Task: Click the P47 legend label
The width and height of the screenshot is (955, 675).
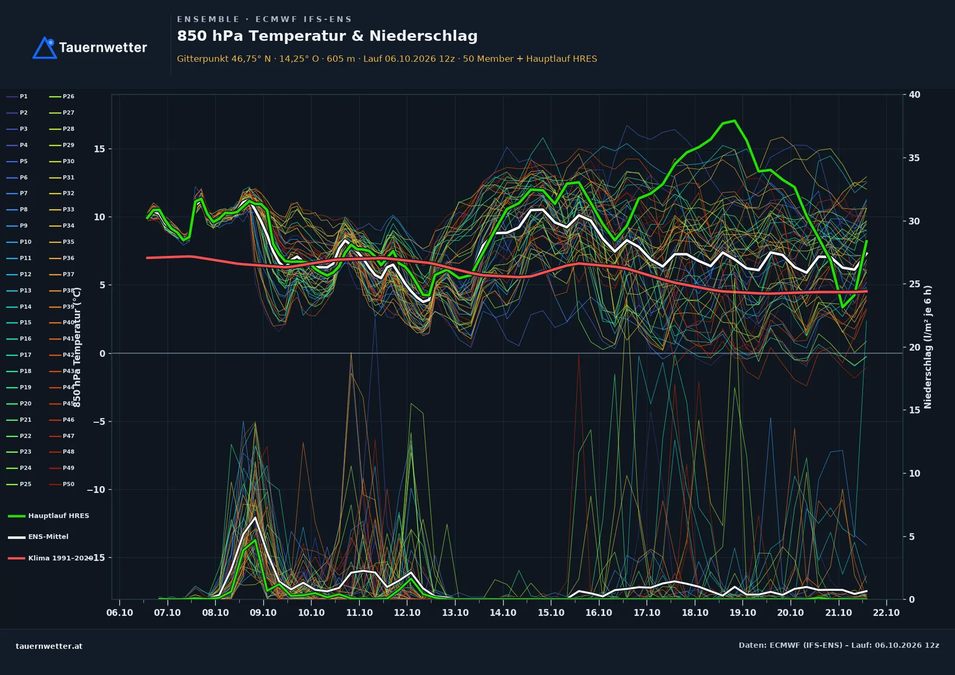Action: pyautogui.click(x=69, y=436)
